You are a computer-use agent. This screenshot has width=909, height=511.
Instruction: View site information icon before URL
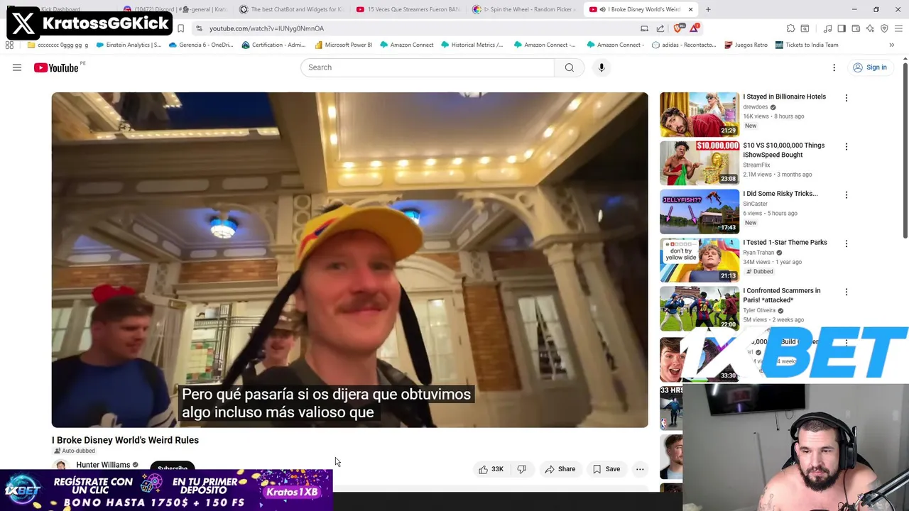[199, 28]
